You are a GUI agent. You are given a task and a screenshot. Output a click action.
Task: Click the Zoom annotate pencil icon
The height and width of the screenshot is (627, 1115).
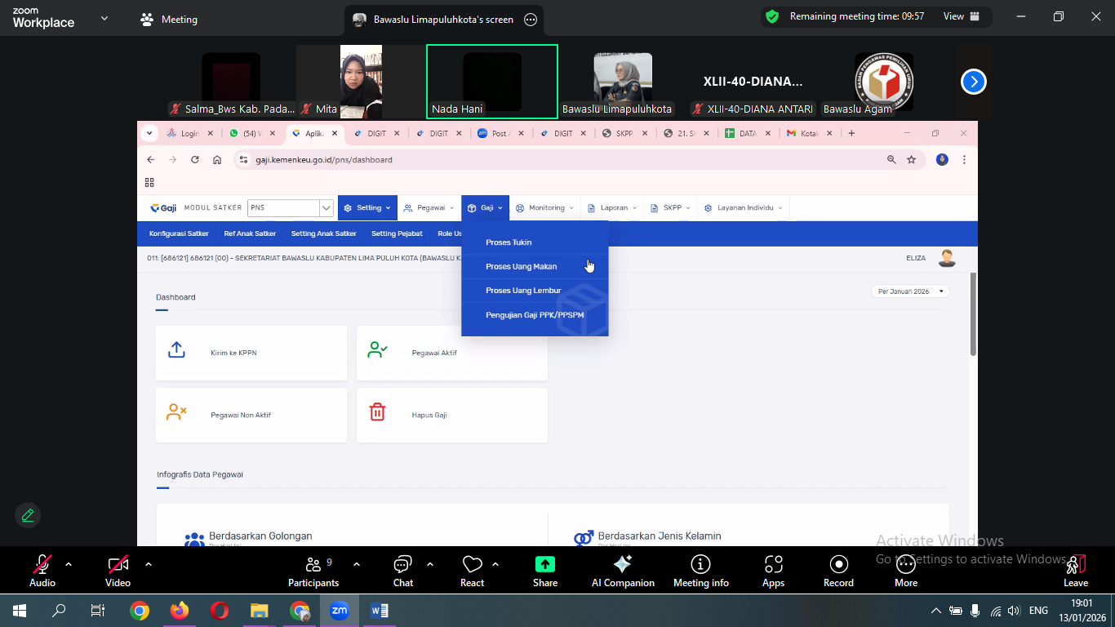(28, 515)
